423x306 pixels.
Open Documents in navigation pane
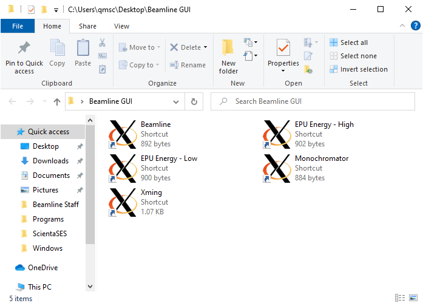pos(51,175)
